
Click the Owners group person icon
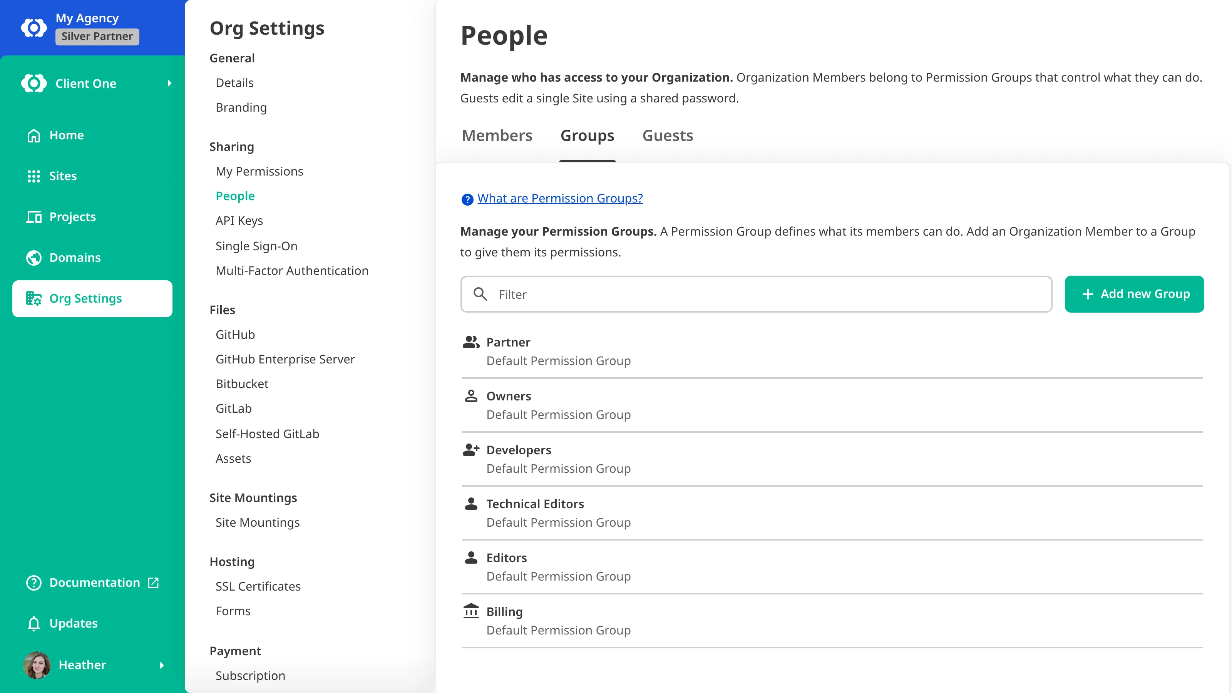click(470, 396)
